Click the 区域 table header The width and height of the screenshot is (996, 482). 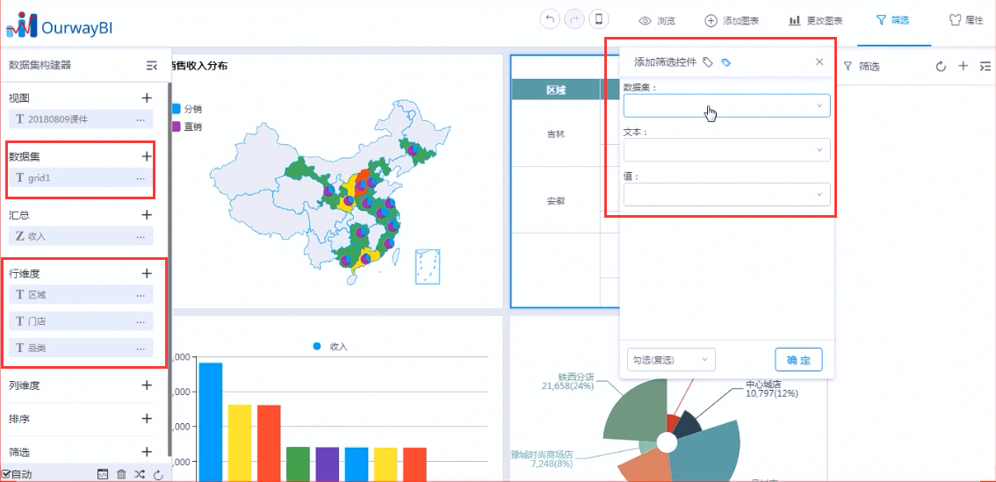(x=556, y=90)
